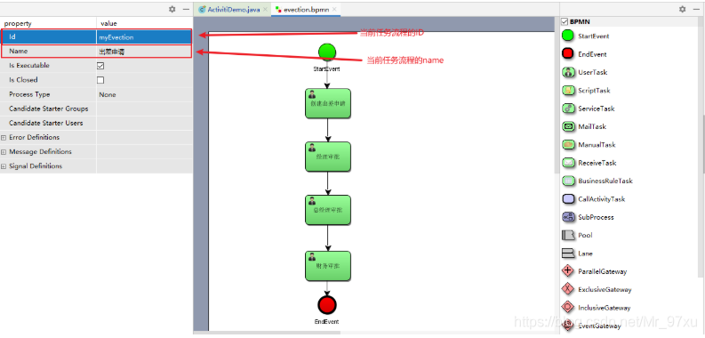Screen dimensions: 705x338
Task: Click the BPMN palette group label
Action: [x=580, y=21]
